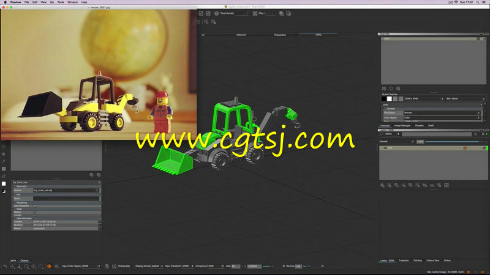Select the Ortho view tab
The height and width of the screenshot is (275, 490).
[318, 35]
